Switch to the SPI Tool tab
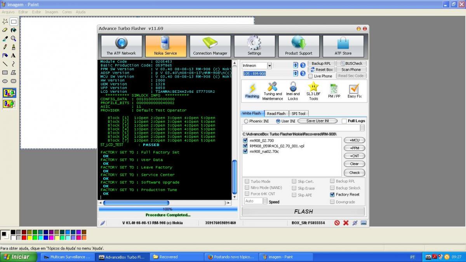Image resolution: width=466 pixels, height=262 pixels. click(299, 113)
